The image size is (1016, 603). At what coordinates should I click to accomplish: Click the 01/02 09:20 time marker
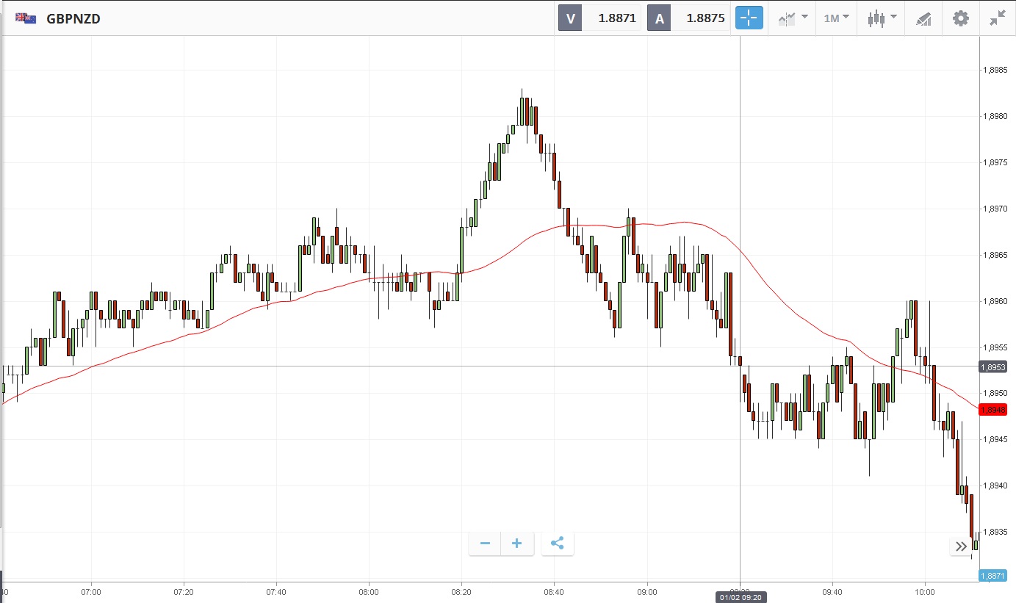[740, 598]
